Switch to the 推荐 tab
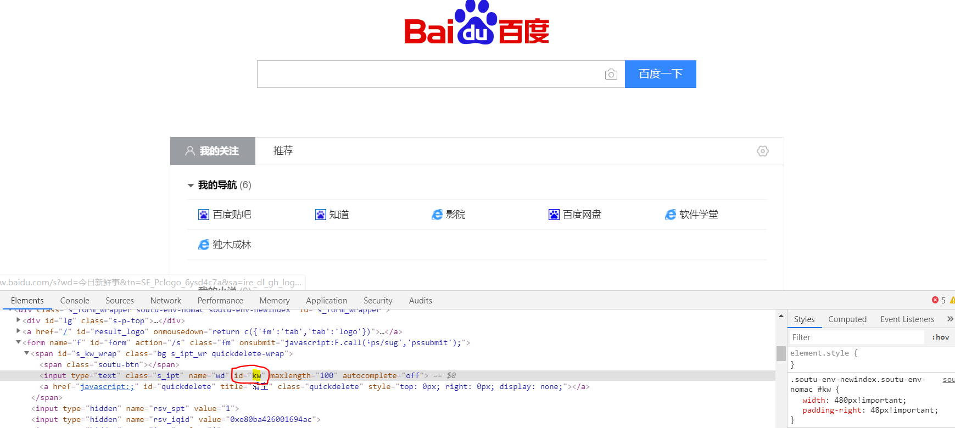 [x=283, y=151]
